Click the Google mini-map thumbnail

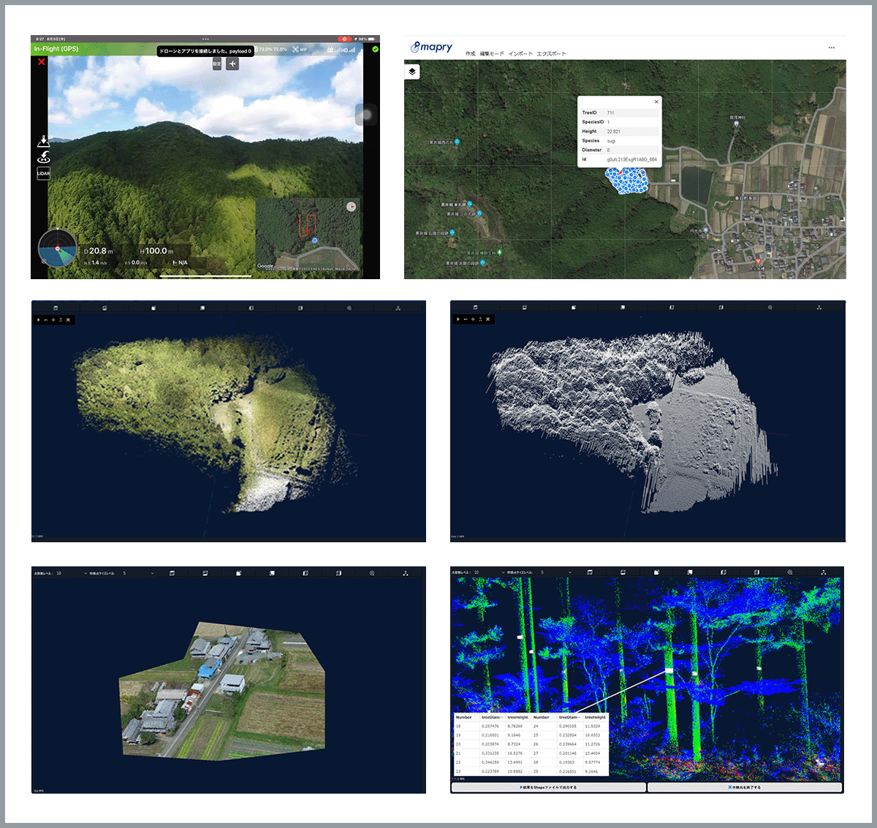click(x=308, y=235)
